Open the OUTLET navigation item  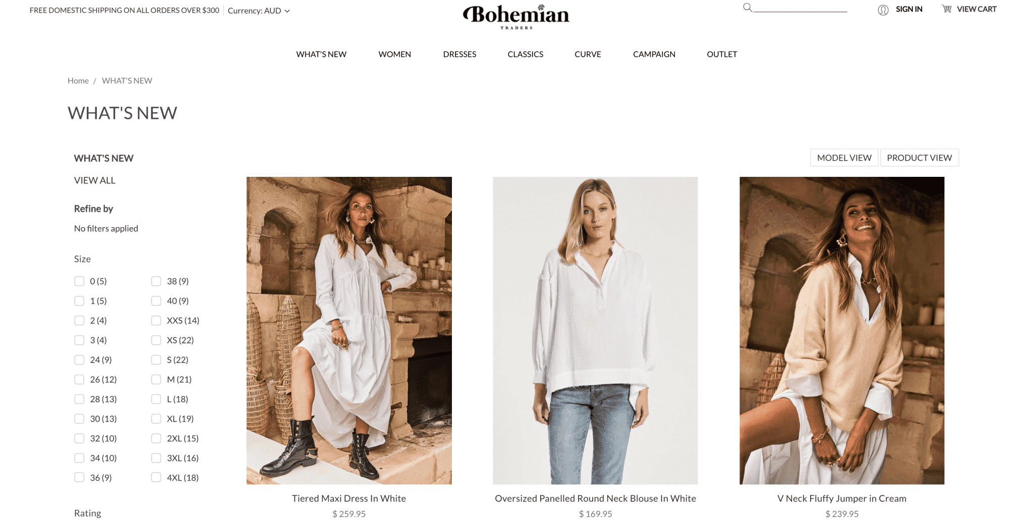(722, 54)
